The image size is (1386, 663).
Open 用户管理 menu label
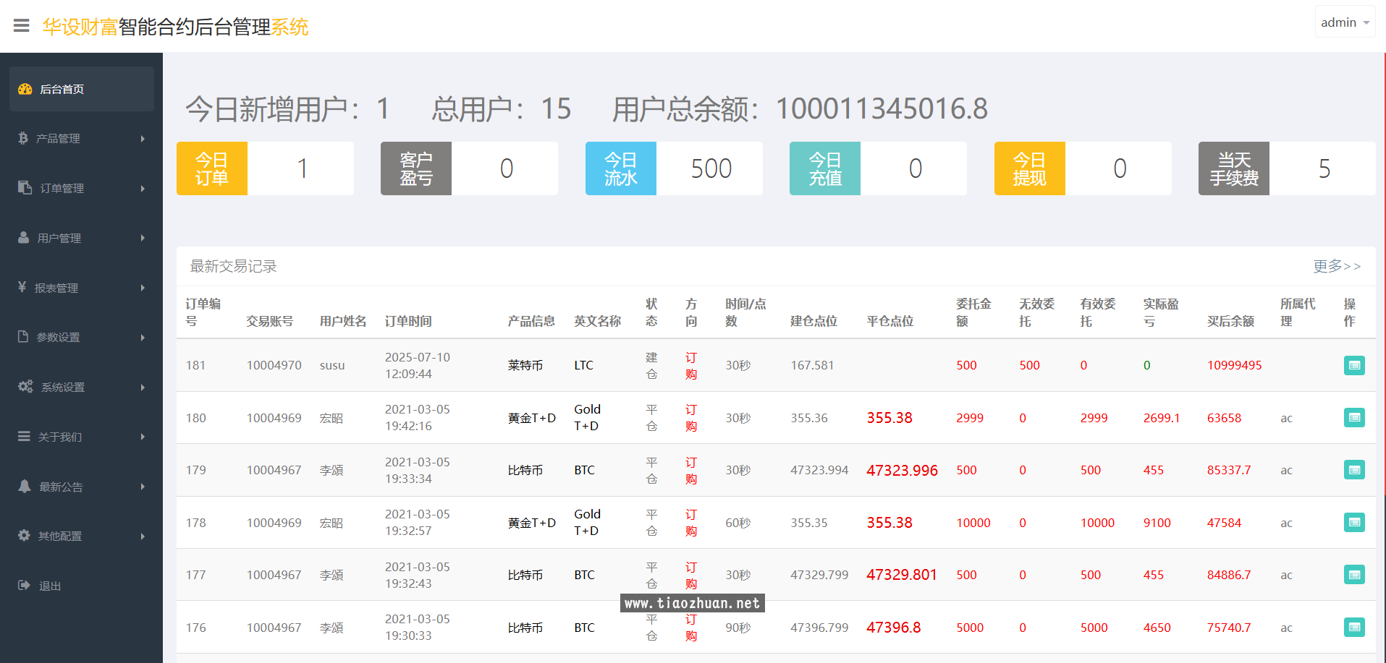(x=59, y=238)
